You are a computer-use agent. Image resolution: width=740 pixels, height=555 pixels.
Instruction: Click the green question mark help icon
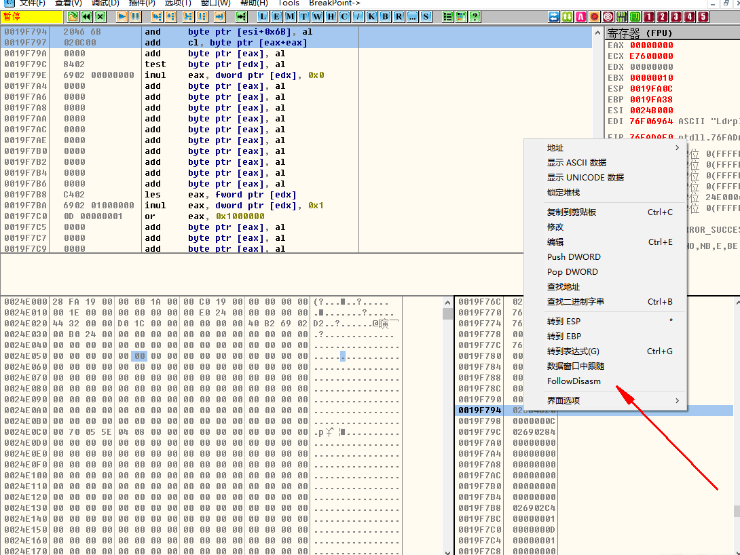click(475, 17)
